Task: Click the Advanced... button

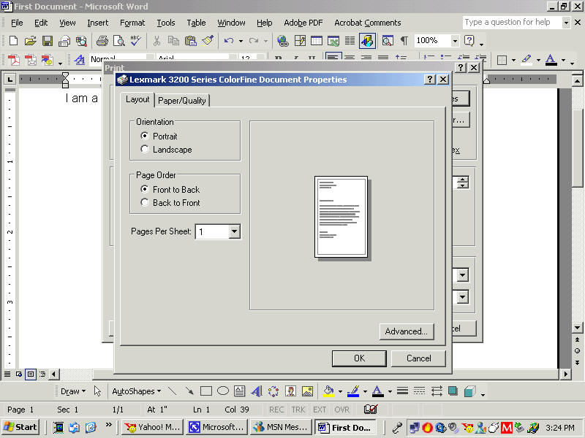Action: pyautogui.click(x=407, y=331)
